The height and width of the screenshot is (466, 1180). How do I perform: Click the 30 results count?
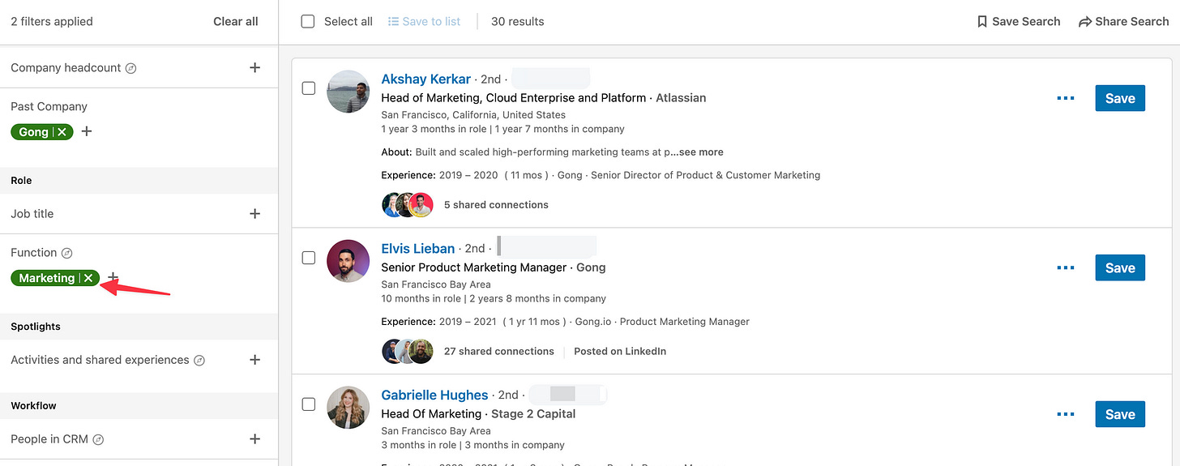[518, 22]
